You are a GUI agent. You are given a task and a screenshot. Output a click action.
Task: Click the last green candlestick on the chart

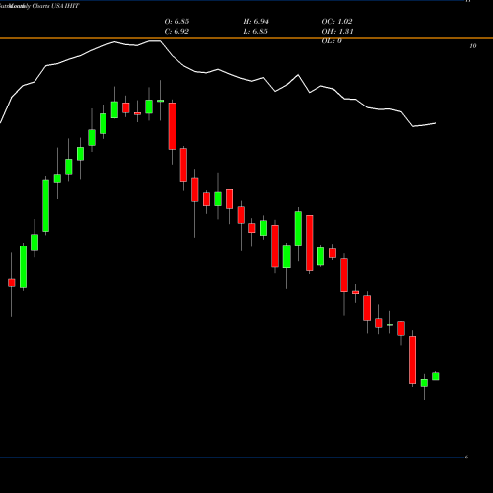tap(436, 376)
